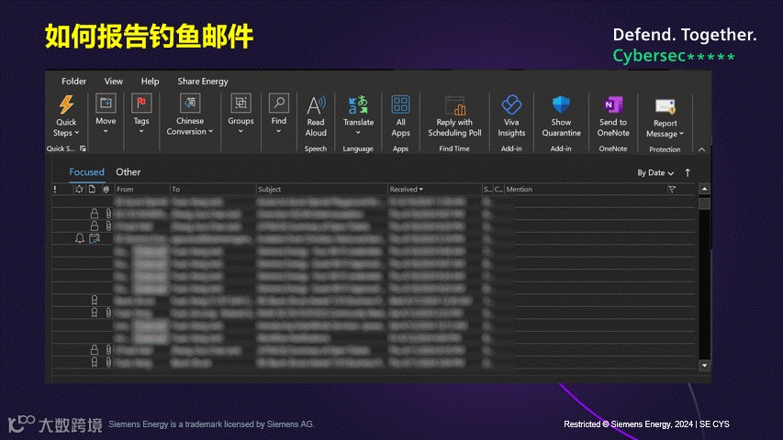This screenshot has width=783, height=440.
Task: Open the Tags flag icon
Action: [x=141, y=104]
